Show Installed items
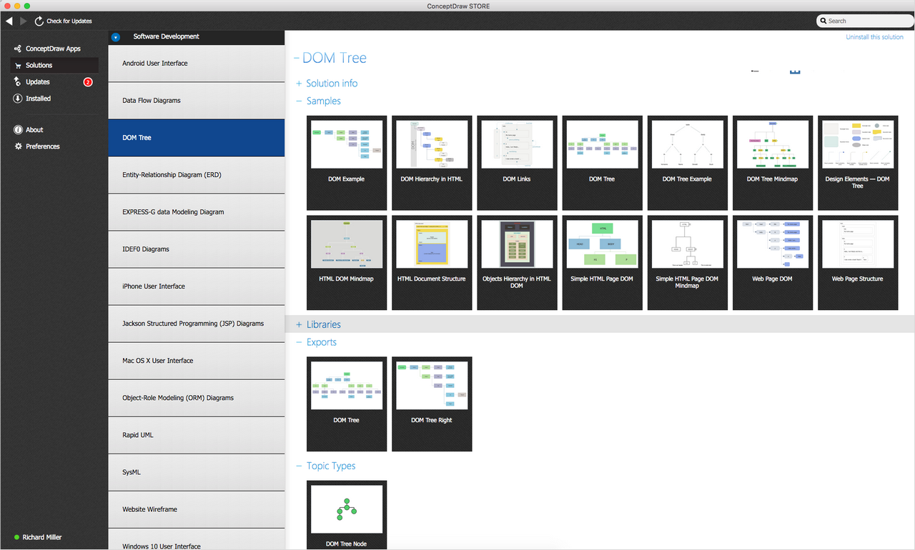 39,99
